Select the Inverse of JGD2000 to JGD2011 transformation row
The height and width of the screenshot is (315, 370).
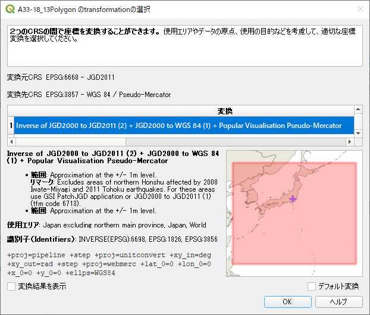(184, 126)
